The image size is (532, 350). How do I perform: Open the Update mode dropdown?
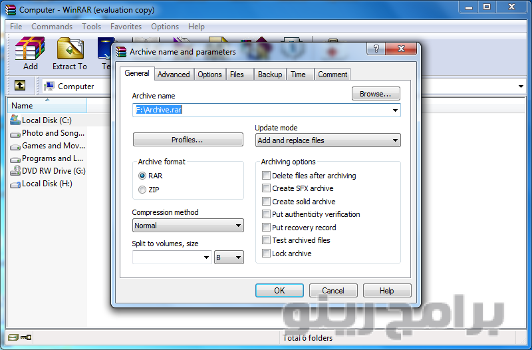(x=328, y=140)
